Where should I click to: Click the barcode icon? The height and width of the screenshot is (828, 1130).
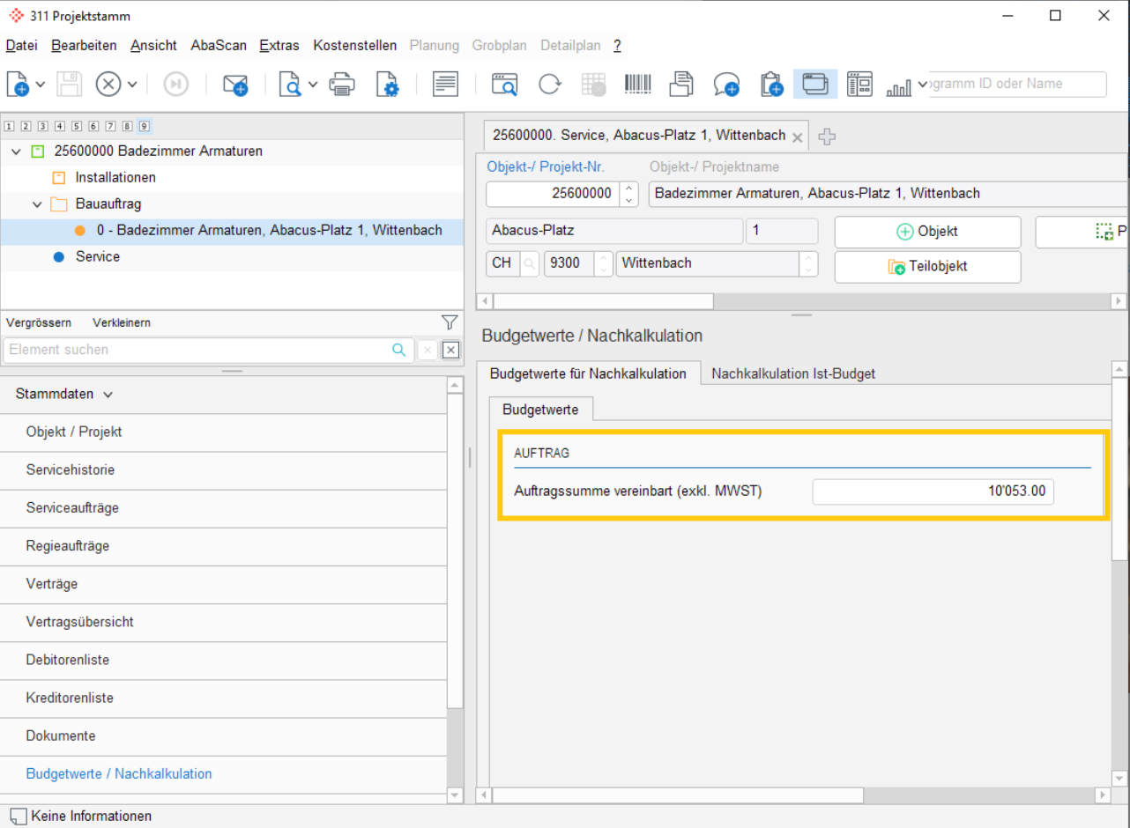tap(638, 85)
